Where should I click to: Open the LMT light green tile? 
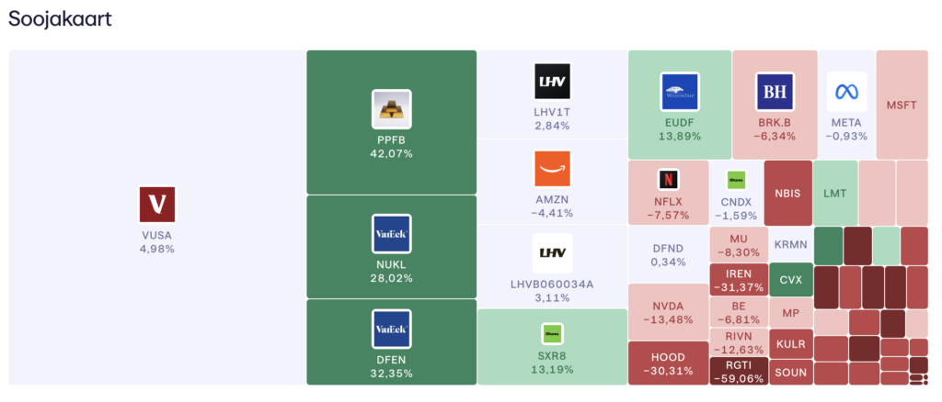pyautogui.click(x=835, y=193)
